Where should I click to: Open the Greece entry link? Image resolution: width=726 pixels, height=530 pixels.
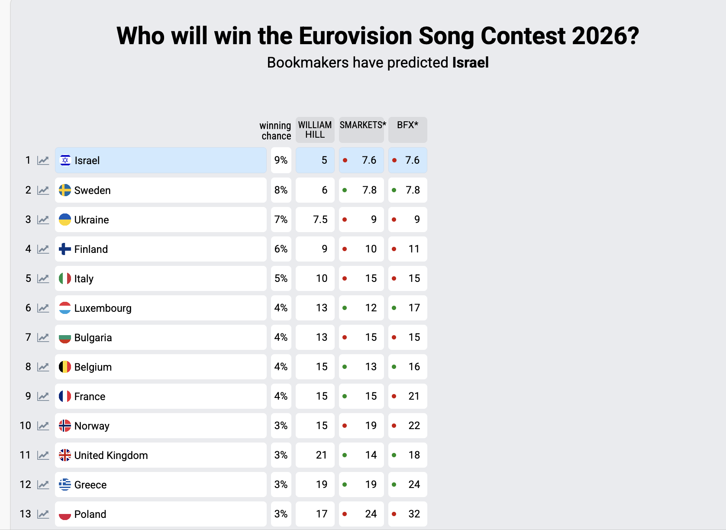pyautogui.click(x=90, y=485)
